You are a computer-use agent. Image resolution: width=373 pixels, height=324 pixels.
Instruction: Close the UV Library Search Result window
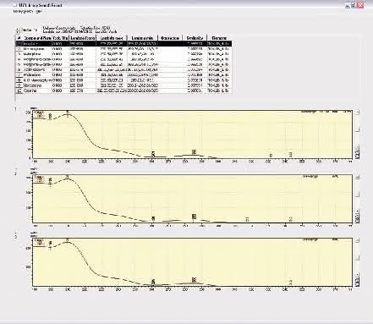pyautogui.click(x=360, y=5)
